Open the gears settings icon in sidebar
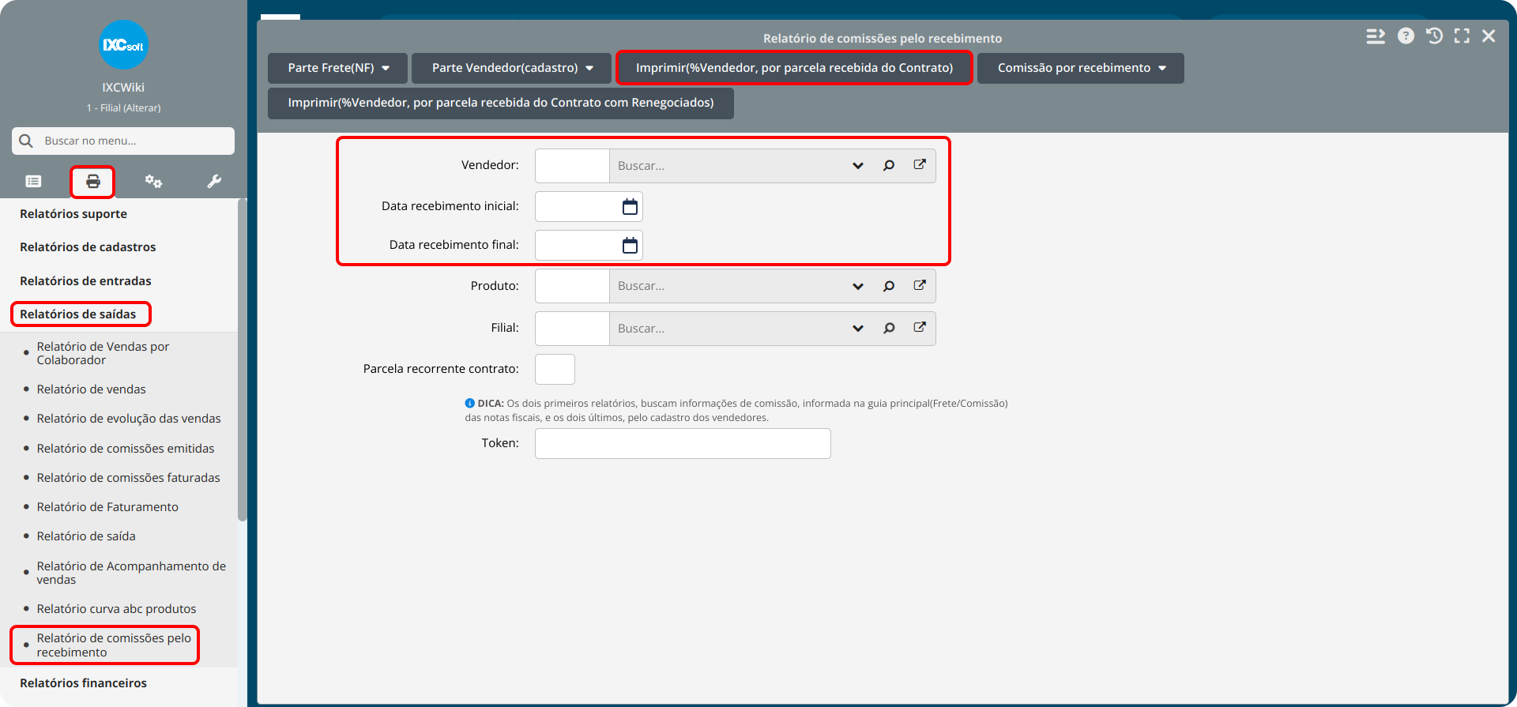This screenshot has width=1517, height=707. (153, 182)
